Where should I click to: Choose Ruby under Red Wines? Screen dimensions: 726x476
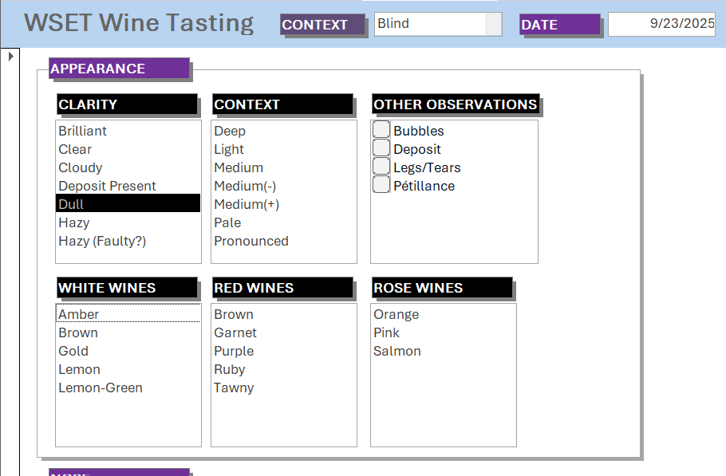[284, 369]
